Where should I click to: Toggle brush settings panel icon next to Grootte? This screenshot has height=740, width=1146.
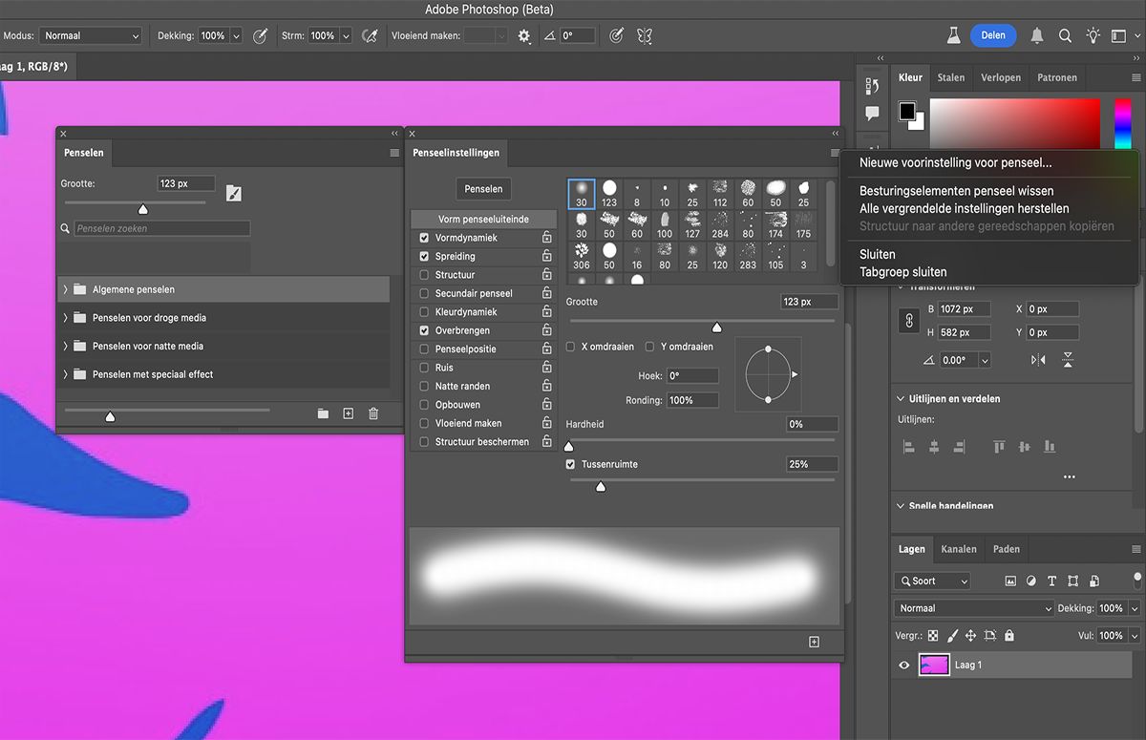[234, 193]
